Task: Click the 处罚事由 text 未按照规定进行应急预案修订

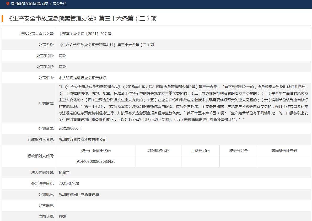Action: (x=82, y=78)
